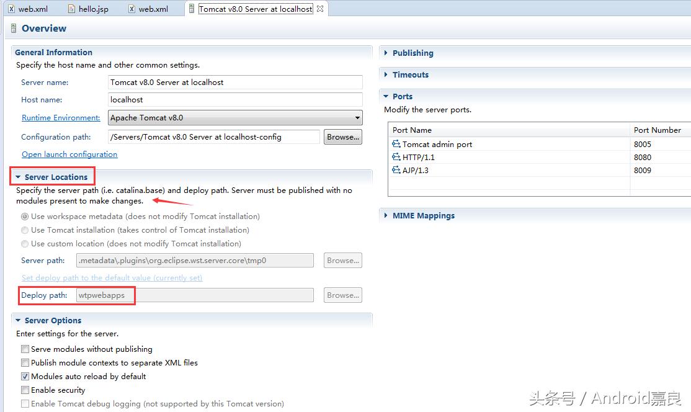Check Publish module contexts to separate XML files

coord(25,363)
